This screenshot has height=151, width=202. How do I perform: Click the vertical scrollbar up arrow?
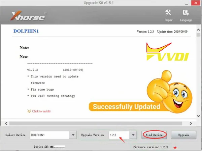pyautogui.click(x=198, y=30)
